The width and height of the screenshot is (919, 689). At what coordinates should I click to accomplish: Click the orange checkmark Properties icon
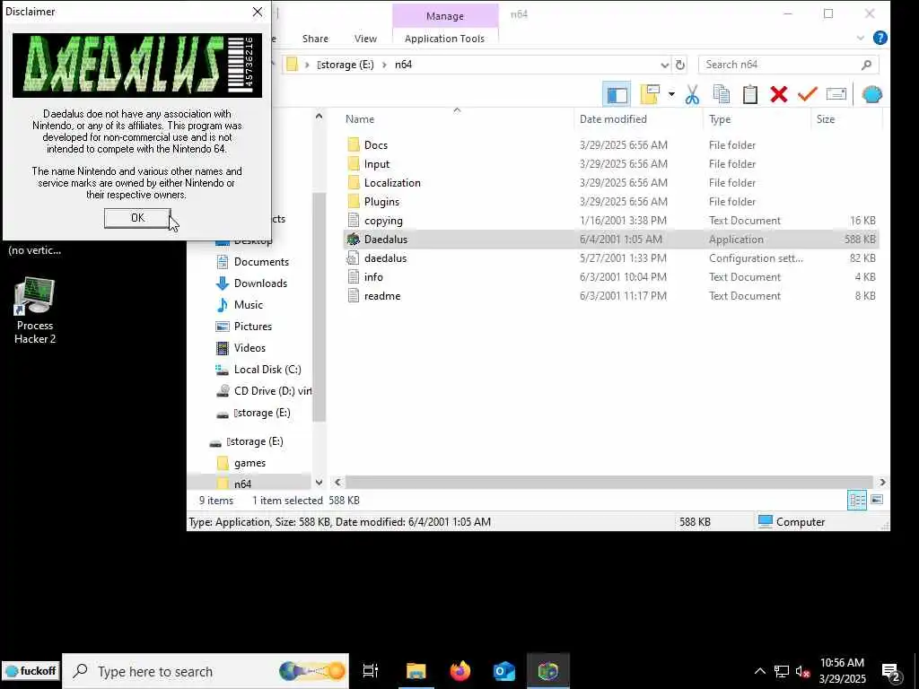(808, 94)
